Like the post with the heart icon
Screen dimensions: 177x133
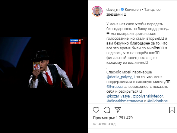click(96, 110)
